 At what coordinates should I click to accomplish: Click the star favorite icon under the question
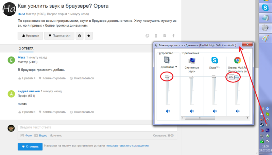[88, 35]
